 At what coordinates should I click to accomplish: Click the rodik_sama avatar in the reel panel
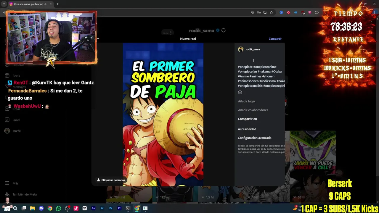[x=241, y=49]
